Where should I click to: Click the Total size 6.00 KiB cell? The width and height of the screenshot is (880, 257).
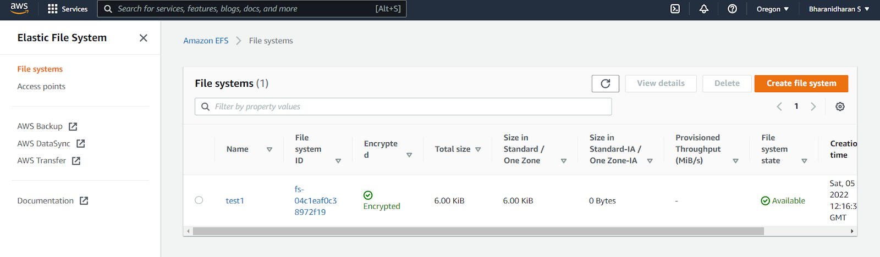point(449,201)
